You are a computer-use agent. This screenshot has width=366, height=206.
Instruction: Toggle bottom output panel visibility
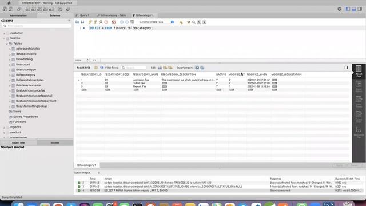pos(354,9)
